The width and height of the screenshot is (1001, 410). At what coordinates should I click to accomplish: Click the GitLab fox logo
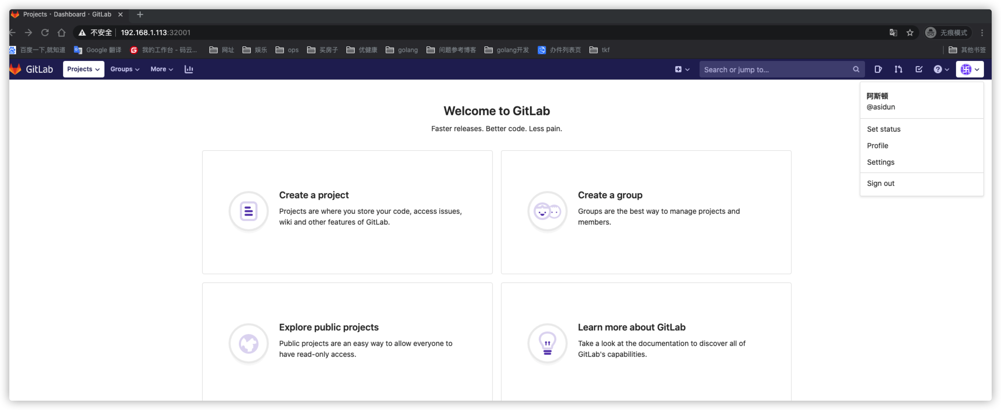click(16, 69)
